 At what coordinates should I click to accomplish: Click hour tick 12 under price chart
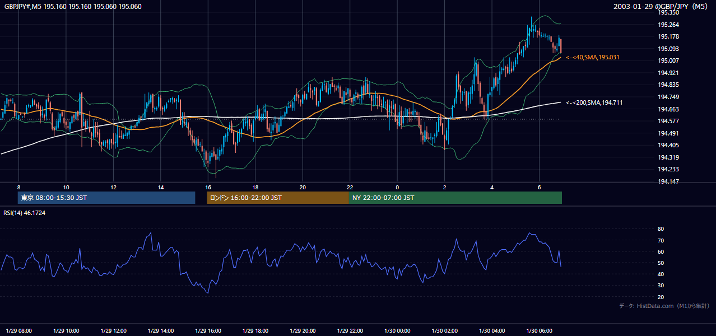point(114,187)
